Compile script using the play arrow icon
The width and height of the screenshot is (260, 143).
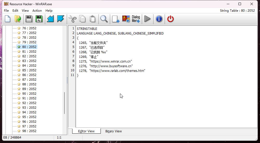pos(147,19)
